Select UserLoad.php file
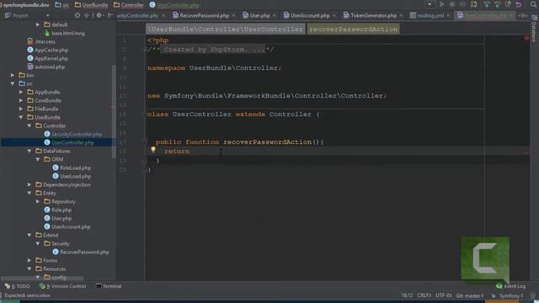This screenshot has height=303, width=539. (72, 176)
